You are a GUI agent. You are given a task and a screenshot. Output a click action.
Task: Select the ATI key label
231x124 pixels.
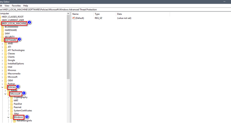tap(9, 47)
